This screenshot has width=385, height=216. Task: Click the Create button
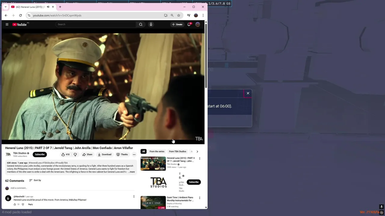click(177, 24)
